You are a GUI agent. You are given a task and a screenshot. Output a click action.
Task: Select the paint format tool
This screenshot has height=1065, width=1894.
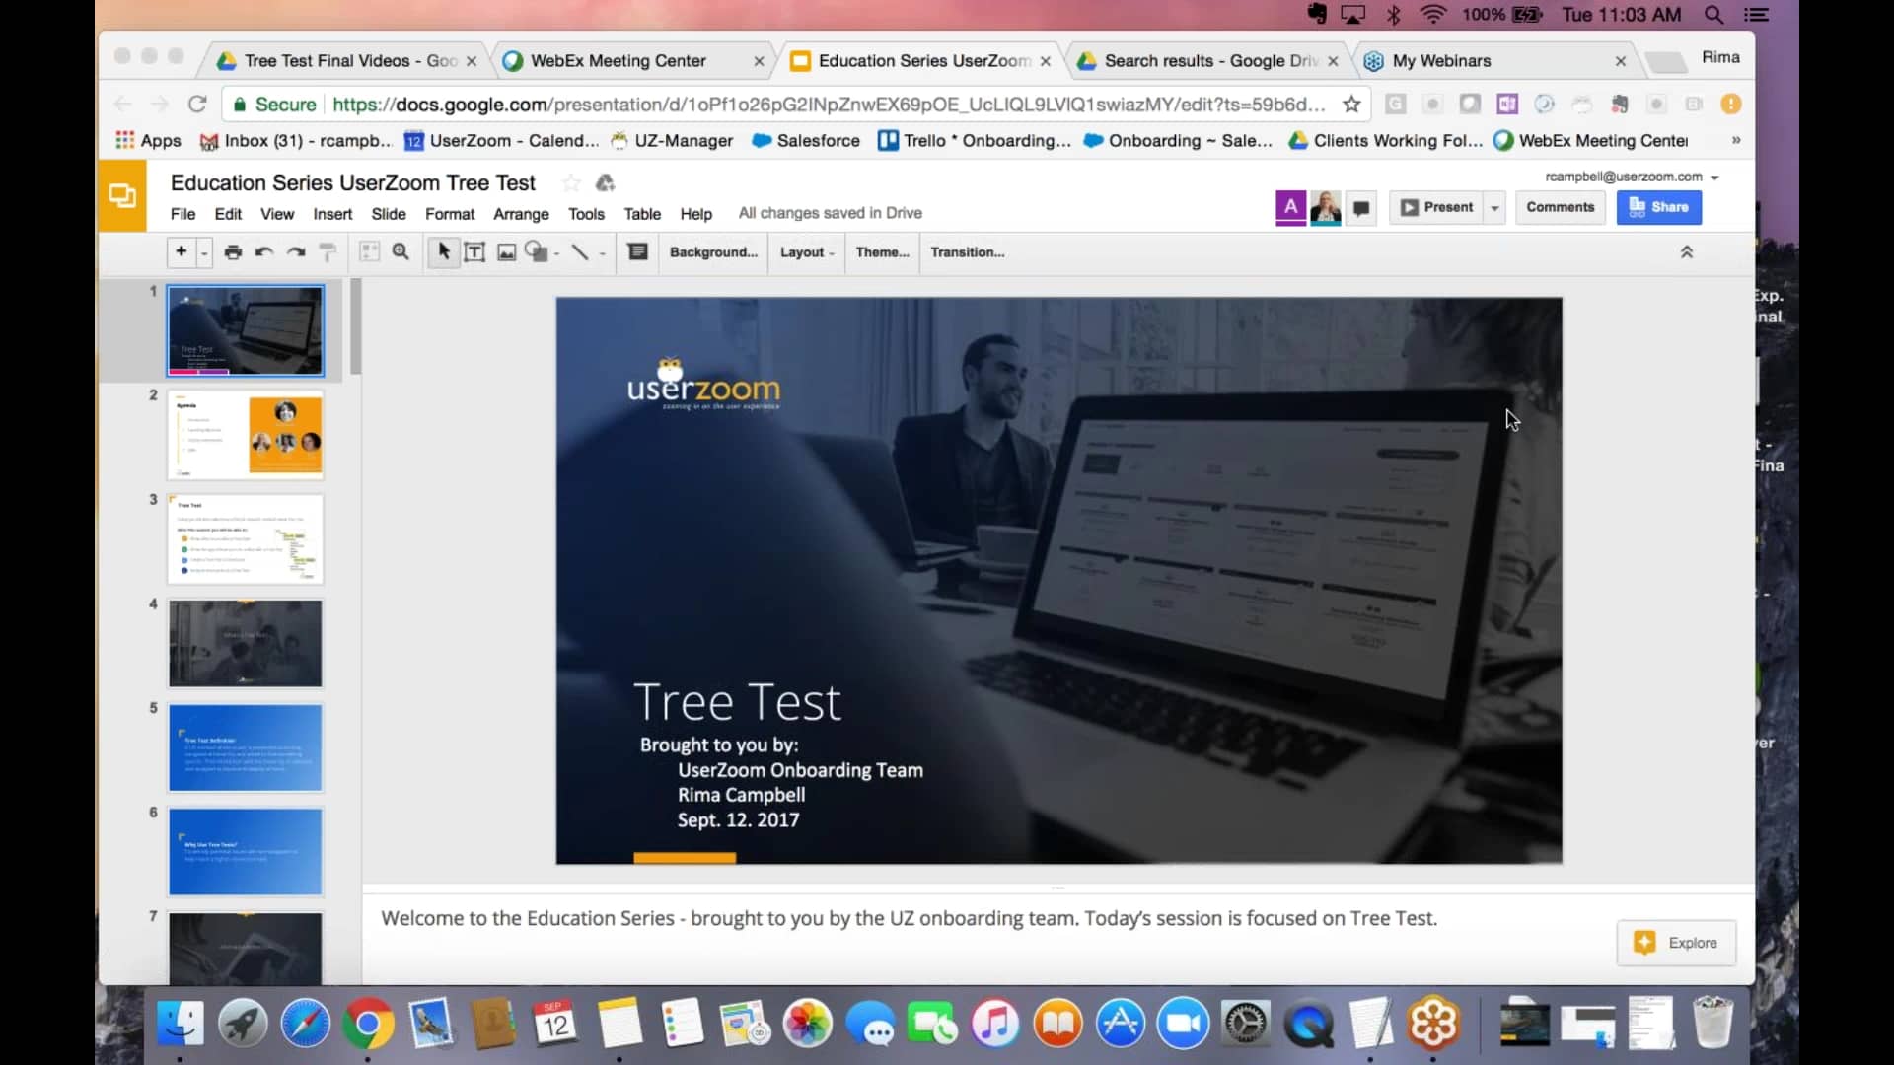point(328,252)
